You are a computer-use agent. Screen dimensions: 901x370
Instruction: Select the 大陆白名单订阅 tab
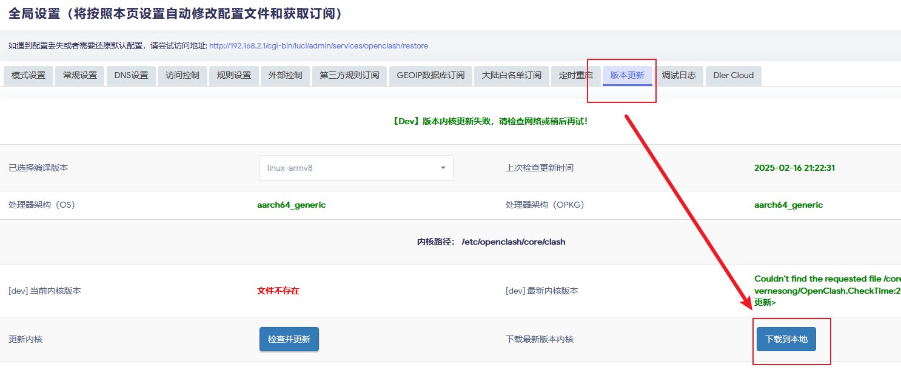coord(511,76)
